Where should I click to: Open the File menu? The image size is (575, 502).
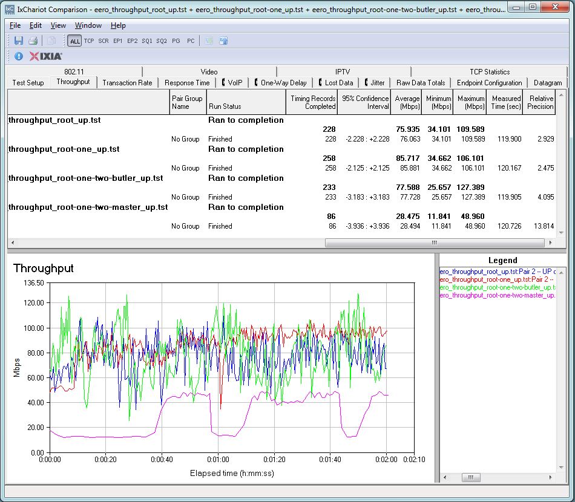(15, 25)
